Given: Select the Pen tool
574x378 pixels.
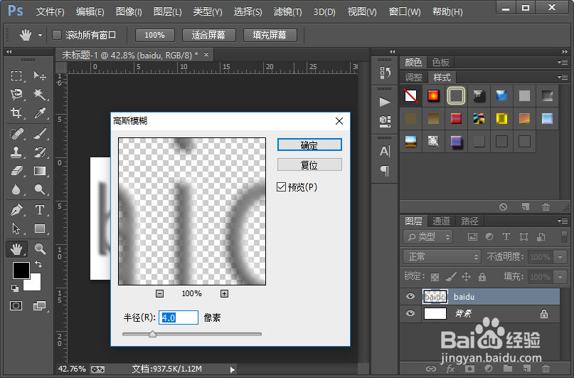Looking at the screenshot, I should pos(16,210).
